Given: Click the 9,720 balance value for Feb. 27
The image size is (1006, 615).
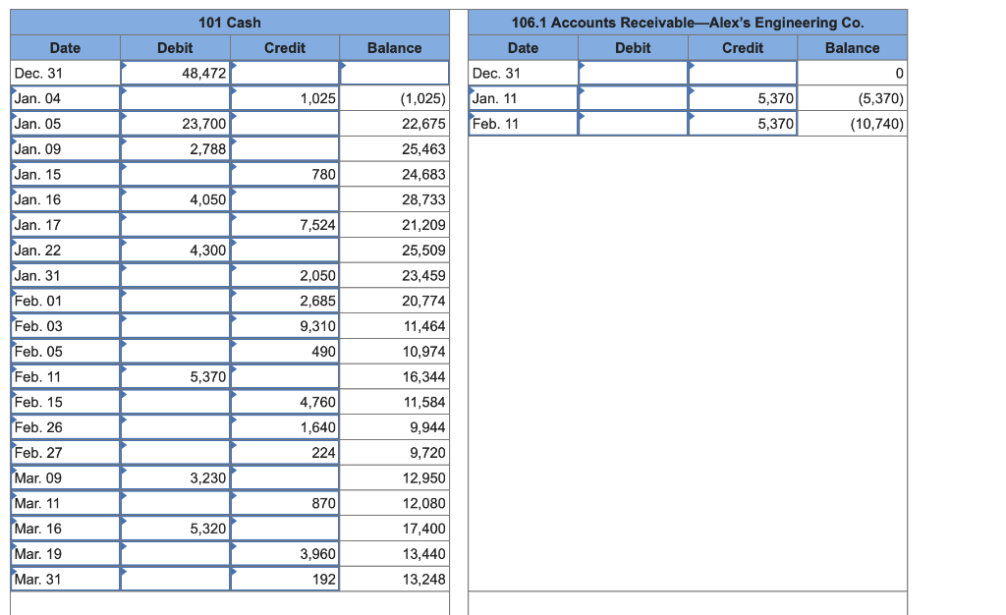Looking at the screenshot, I should (x=428, y=453).
